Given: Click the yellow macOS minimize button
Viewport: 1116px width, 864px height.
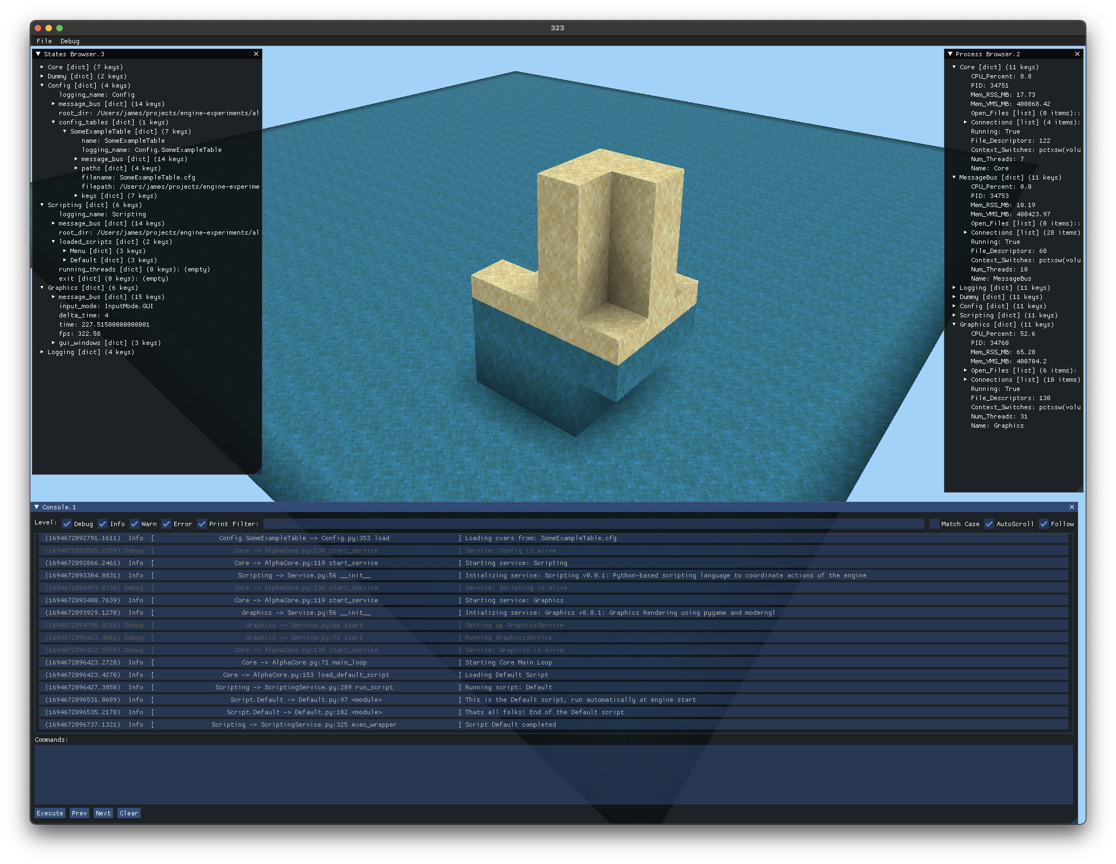Looking at the screenshot, I should 49,28.
